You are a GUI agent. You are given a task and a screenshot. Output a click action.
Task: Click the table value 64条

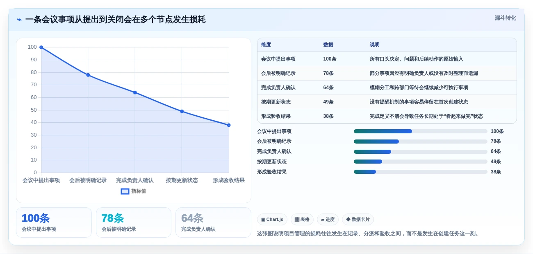[328, 88]
